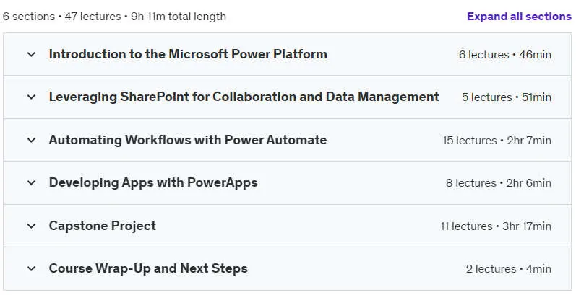Click the 6 lectures 46min label

click(x=505, y=55)
